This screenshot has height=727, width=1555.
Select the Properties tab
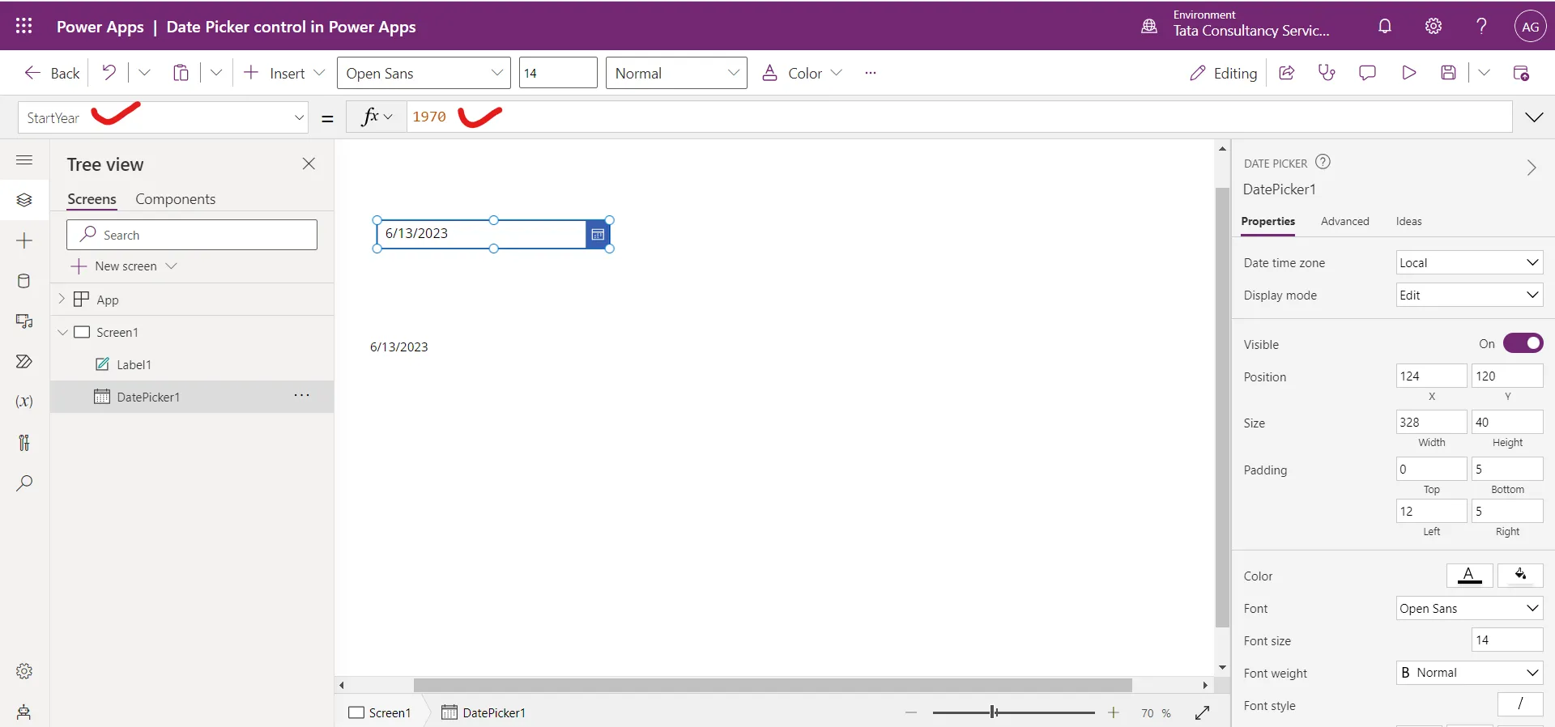click(x=1267, y=221)
